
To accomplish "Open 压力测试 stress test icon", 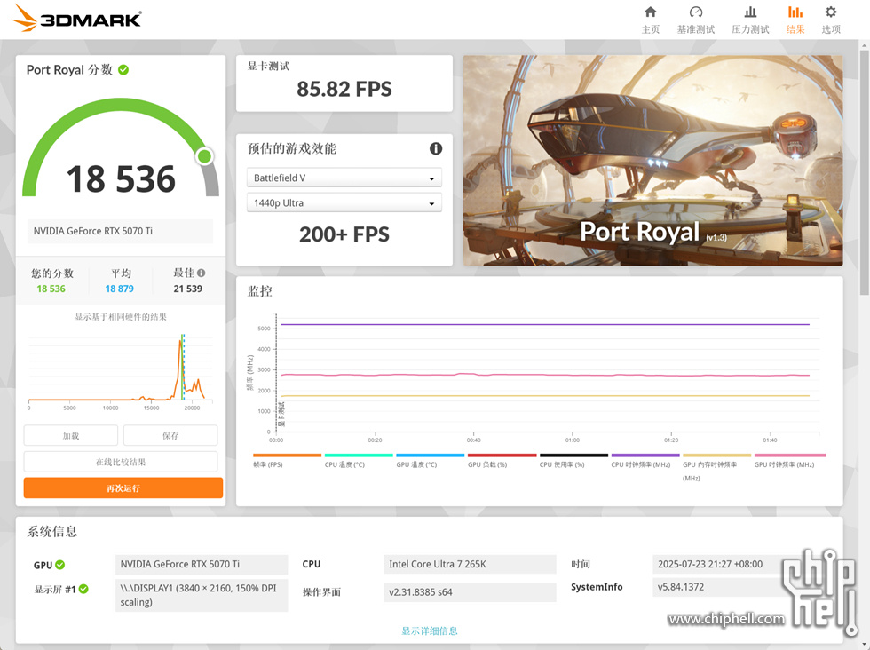I will [750, 12].
